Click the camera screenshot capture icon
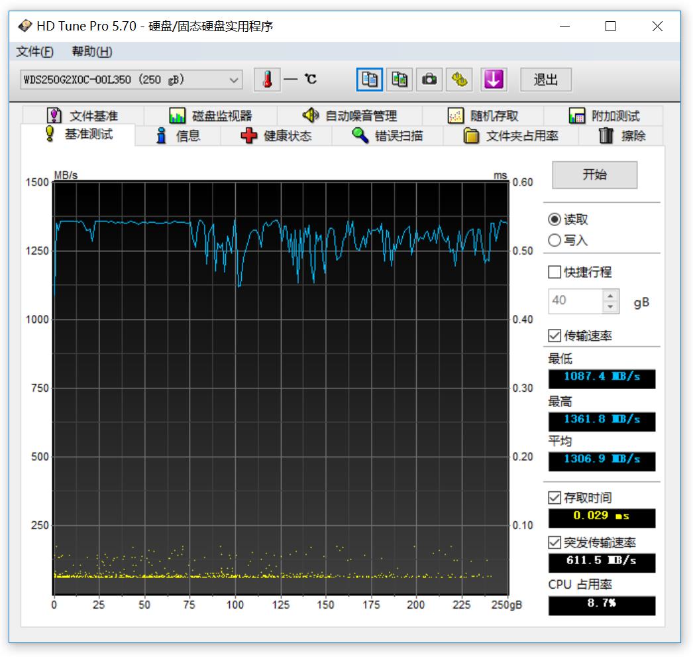The image size is (693, 657). pyautogui.click(x=429, y=80)
